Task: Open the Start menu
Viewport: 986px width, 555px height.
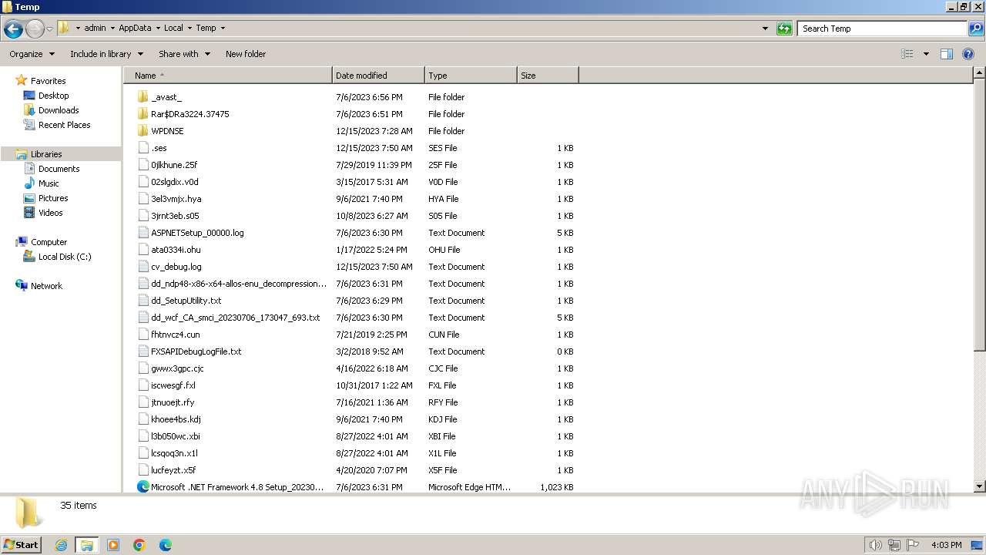Action: tap(22, 544)
